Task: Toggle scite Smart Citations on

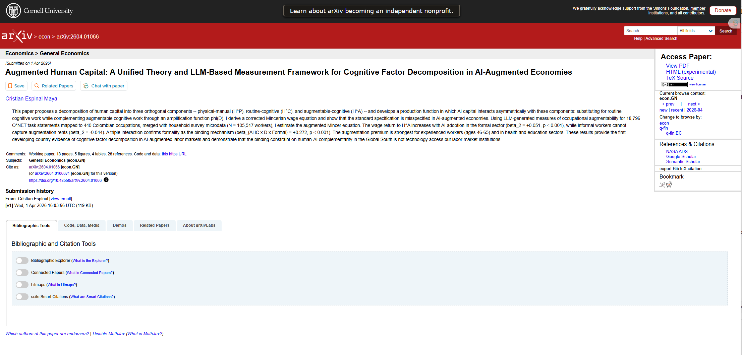Action: pyautogui.click(x=22, y=297)
